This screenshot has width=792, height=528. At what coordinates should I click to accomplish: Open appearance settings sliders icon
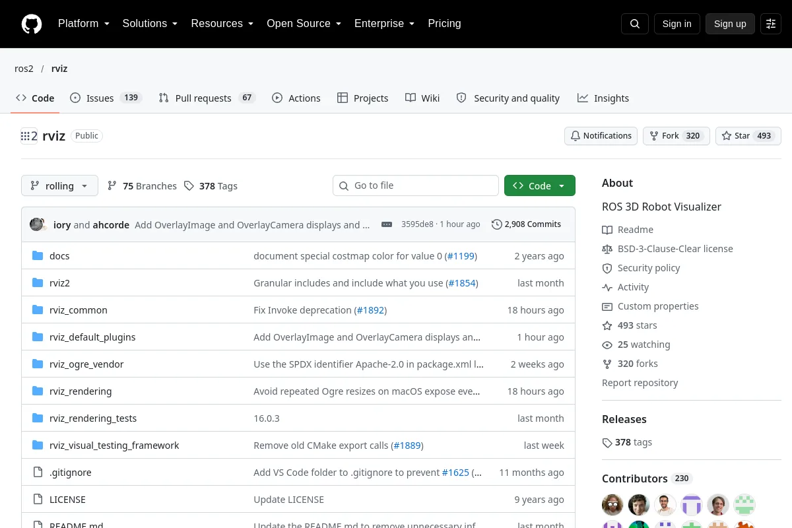[771, 24]
